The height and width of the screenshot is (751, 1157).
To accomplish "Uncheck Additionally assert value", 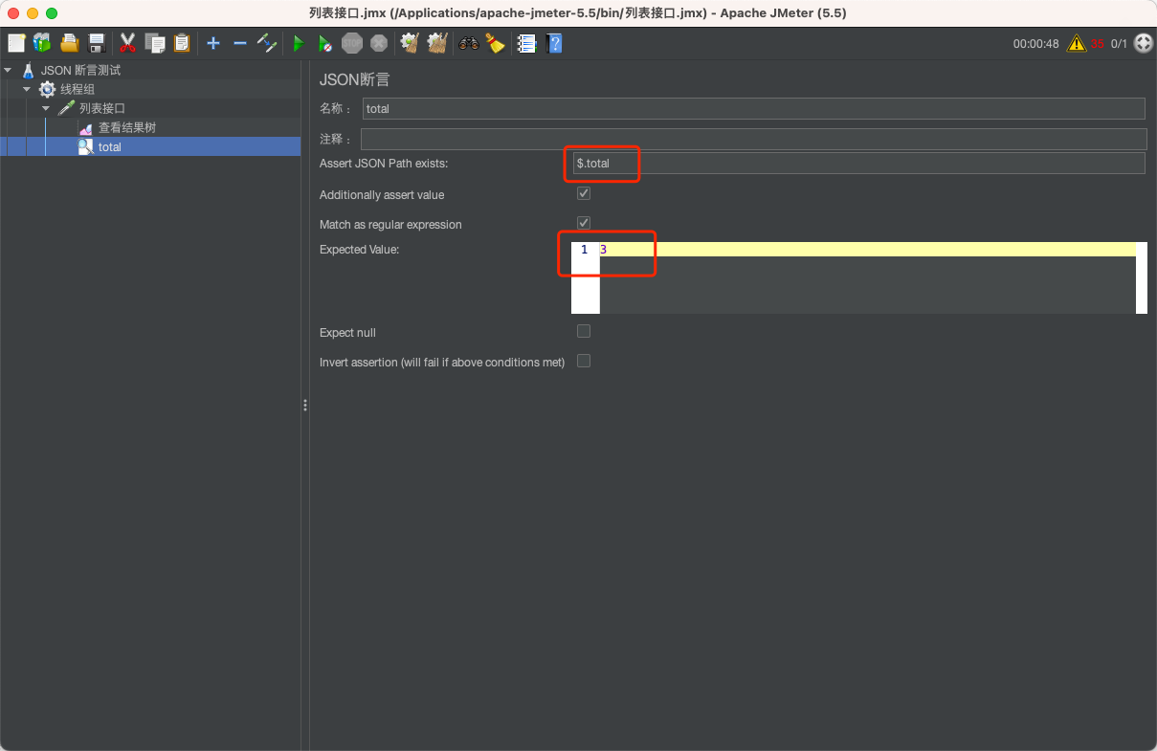I will click(x=583, y=192).
